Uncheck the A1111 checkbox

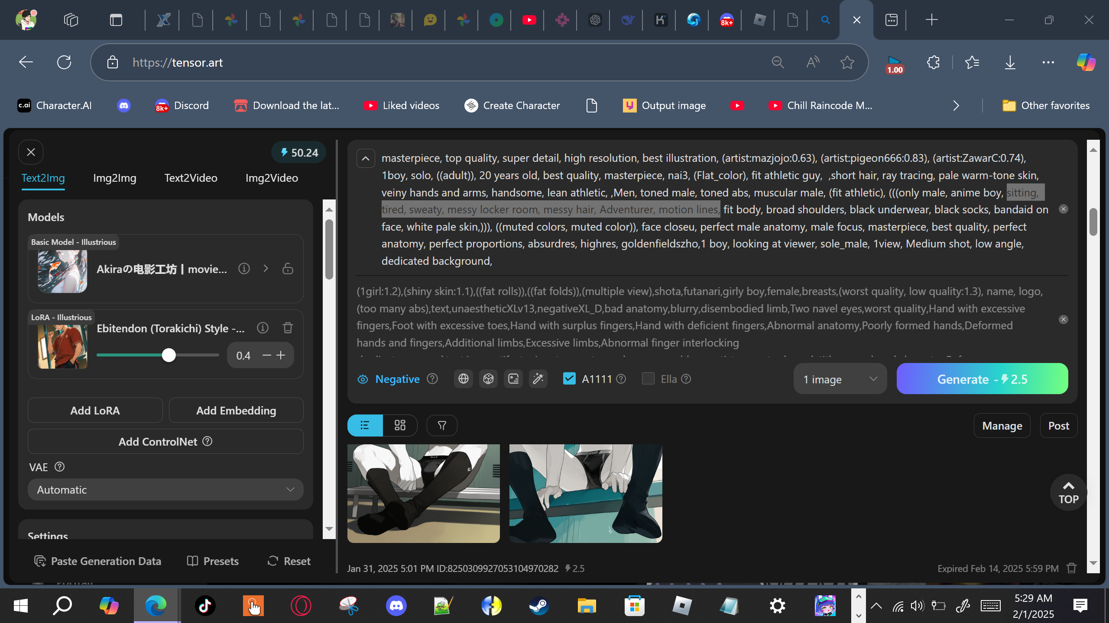pyautogui.click(x=569, y=379)
